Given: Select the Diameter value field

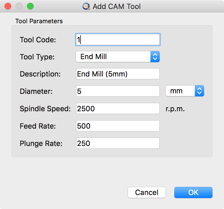Looking at the screenshot, I should click(x=118, y=91).
